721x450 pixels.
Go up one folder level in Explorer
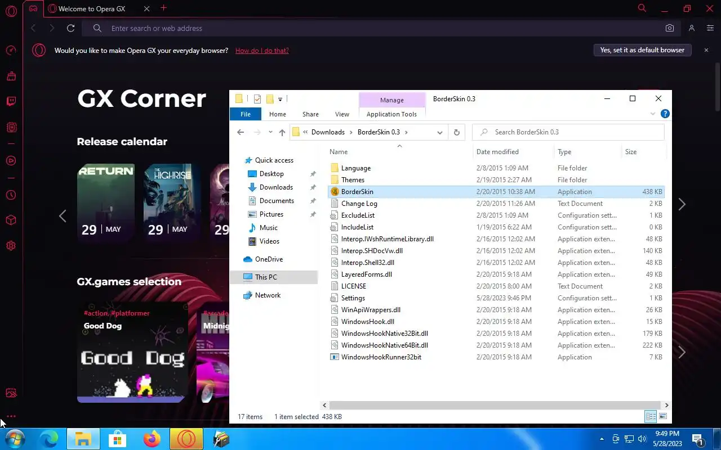tap(282, 132)
